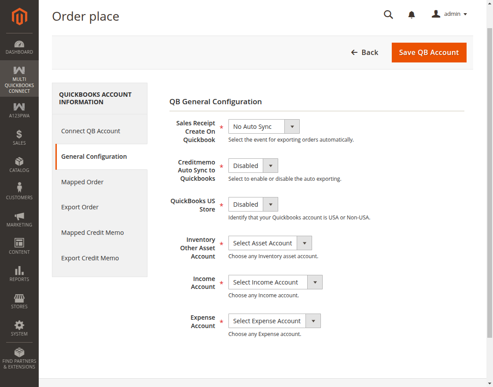The width and height of the screenshot is (493, 387).
Task: Open Marketing megaphone icon
Action: 19,216
